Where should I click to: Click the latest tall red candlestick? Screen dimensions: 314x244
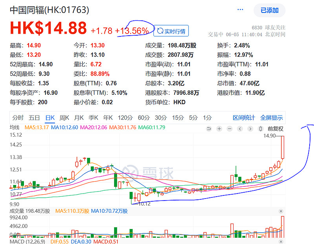pyautogui.click(x=283, y=147)
